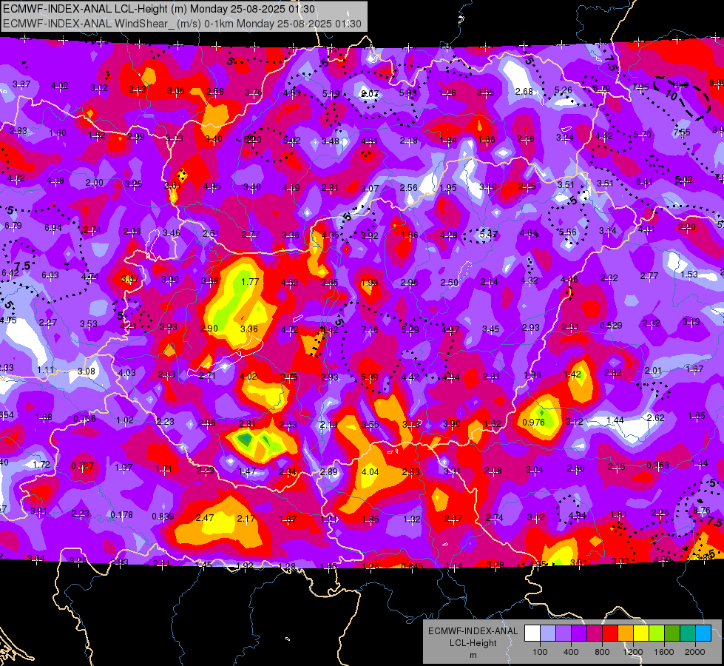
Task: Click the wind shear value 5.29
Action: [410, 330]
